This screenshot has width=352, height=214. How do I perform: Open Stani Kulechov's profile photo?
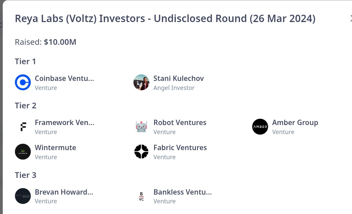[x=141, y=82]
